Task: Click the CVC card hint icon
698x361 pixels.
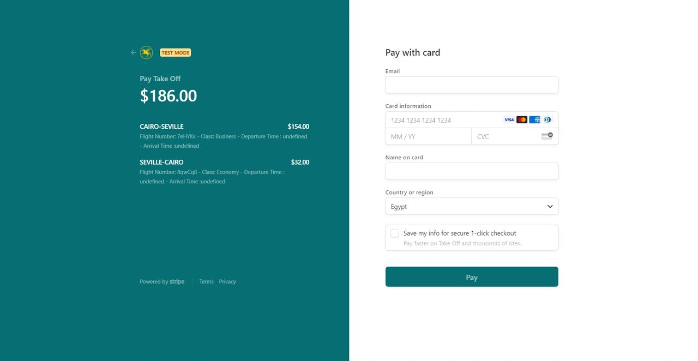Action: coord(546,136)
